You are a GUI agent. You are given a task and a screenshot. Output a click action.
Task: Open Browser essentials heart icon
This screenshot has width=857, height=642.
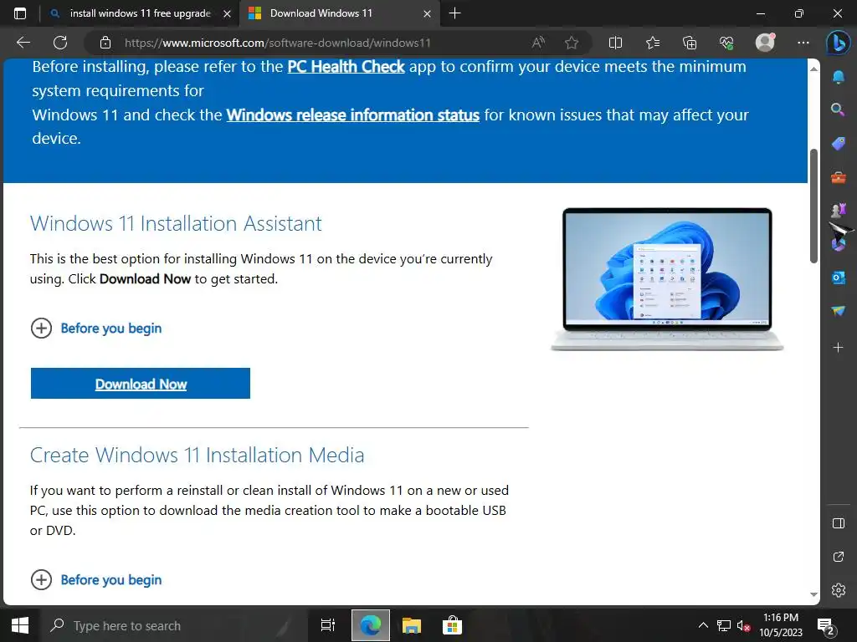(x=726, y=43)
